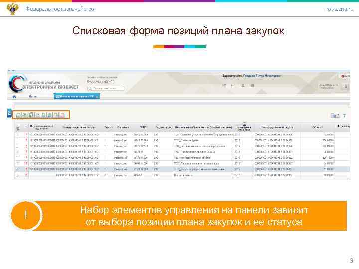Click the third of four header icons

click(242, 85)
